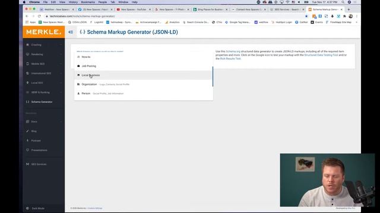
Task: Open Schema Generator in sidebar
Action: (43, 102)
